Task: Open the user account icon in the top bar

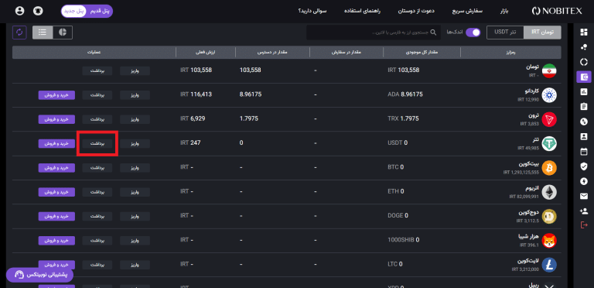Action: [19, 11]
